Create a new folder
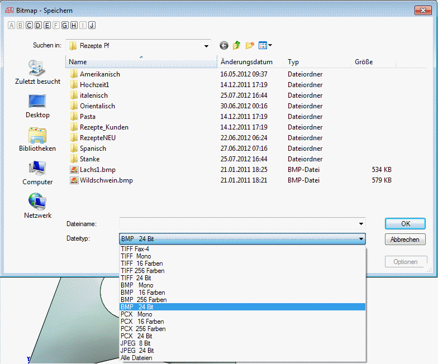 [x=250, y=45]
